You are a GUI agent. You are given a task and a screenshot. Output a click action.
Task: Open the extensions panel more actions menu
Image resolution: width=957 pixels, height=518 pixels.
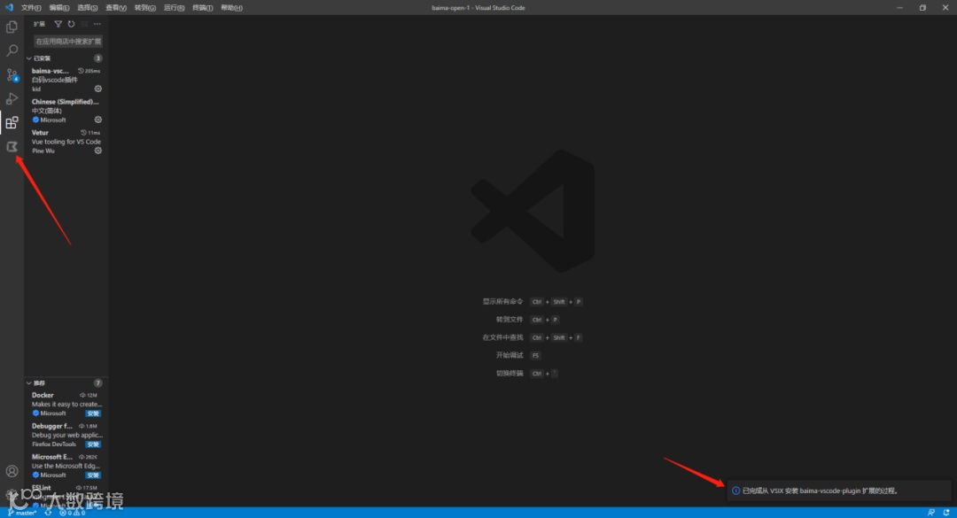click(x=97, y=24)
